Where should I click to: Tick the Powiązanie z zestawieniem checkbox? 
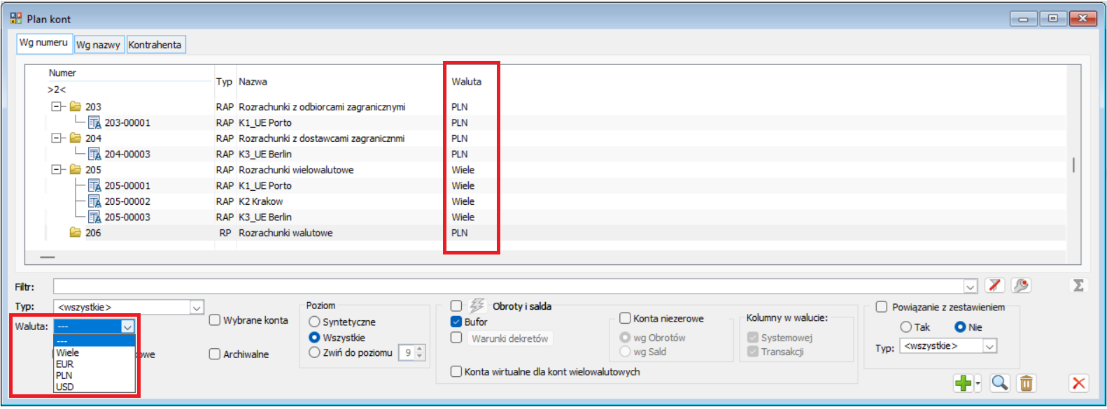882,307
